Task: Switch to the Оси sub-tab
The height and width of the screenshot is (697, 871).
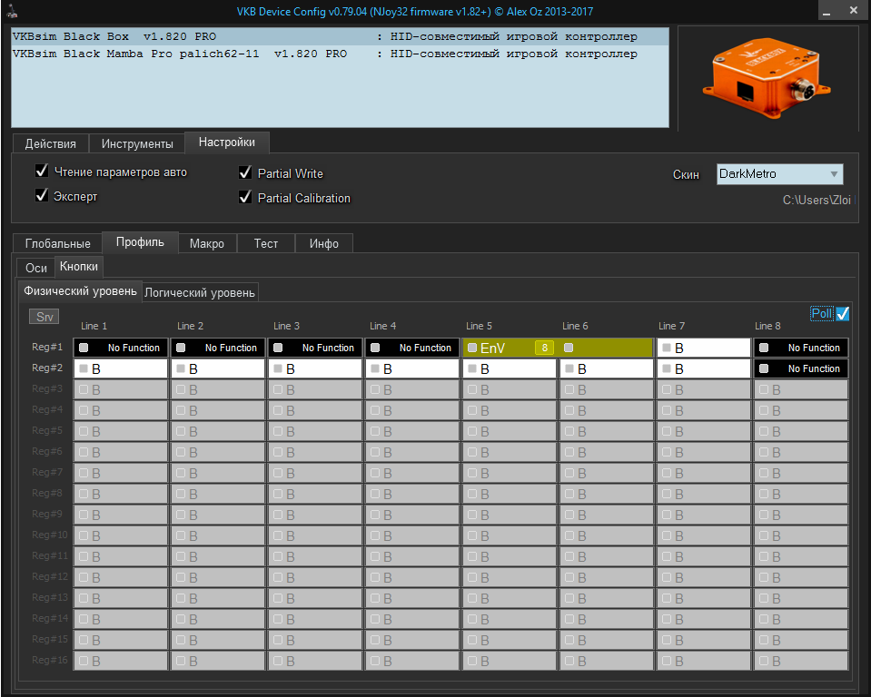Action: pyautogui.click(x=36, y=268)
